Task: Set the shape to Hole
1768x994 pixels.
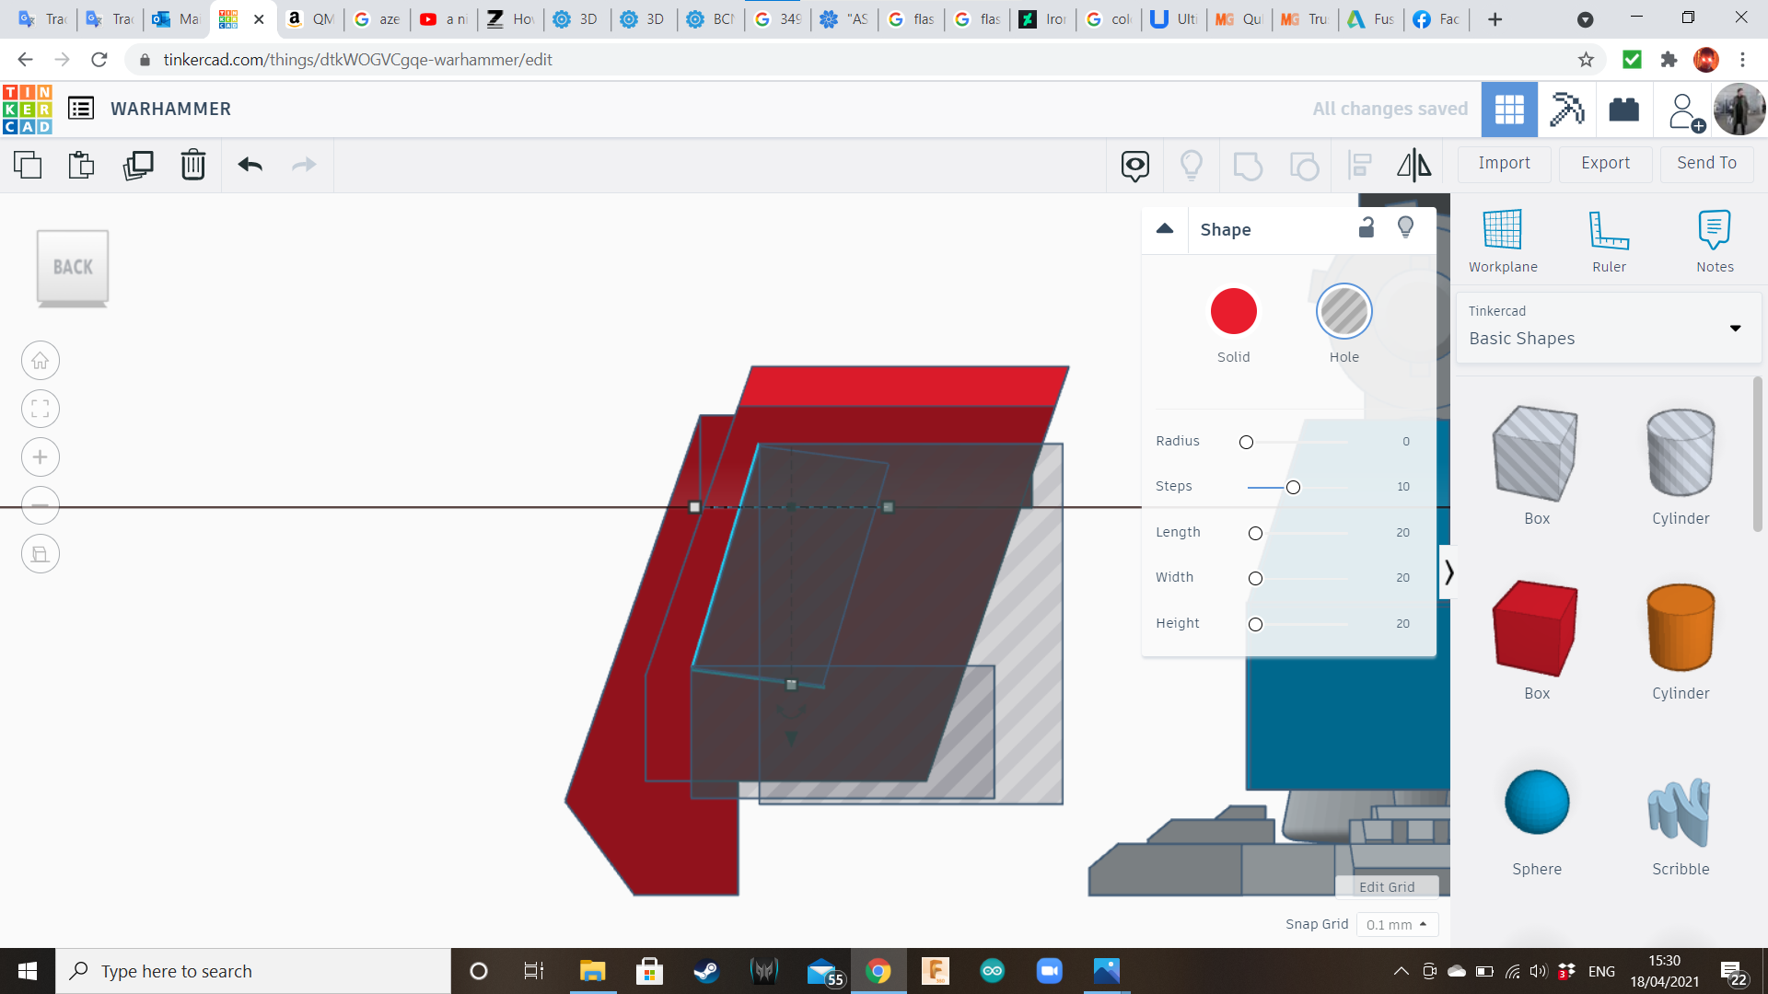Action: pyautogui.click(x=1343, y=311)
